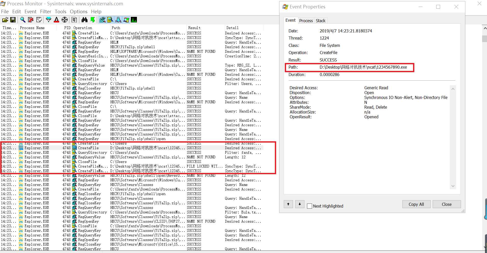The image size is (487, 253).
Task: Toggle Show Network Activity toolbar button
Action: [x=118, y=20]
